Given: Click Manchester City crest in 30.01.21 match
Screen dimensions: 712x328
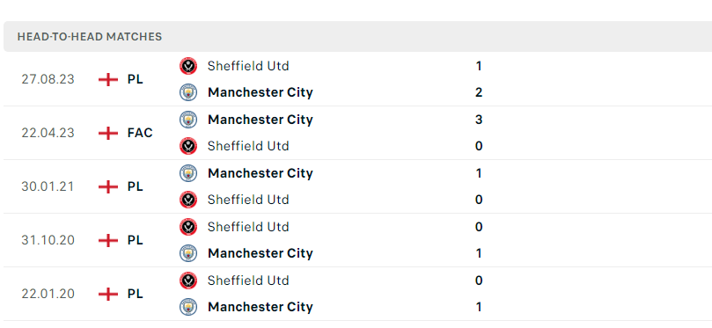Looking at the screenshot, I should tap(188, 173).
